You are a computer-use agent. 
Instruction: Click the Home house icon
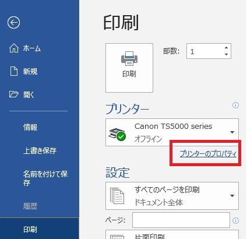click(14, 48)
